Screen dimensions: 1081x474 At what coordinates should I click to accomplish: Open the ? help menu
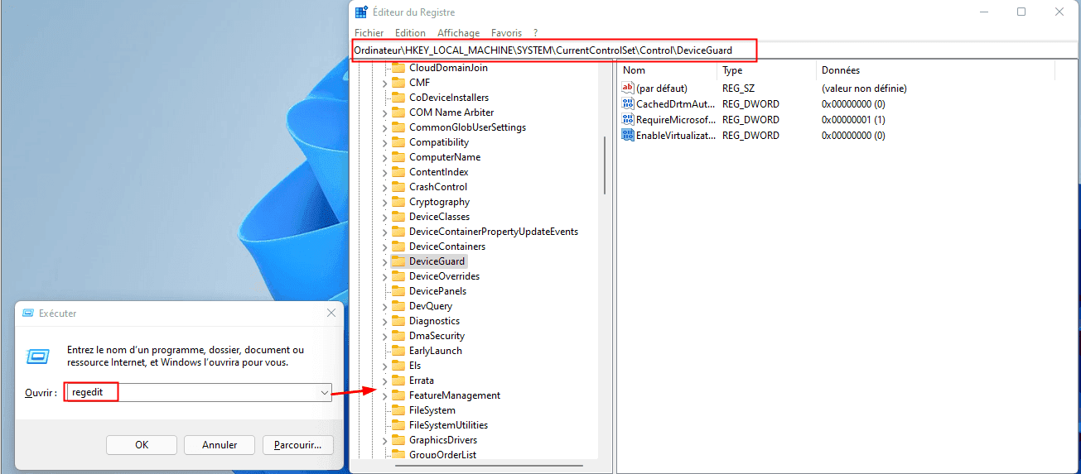(x=536, y=33)
